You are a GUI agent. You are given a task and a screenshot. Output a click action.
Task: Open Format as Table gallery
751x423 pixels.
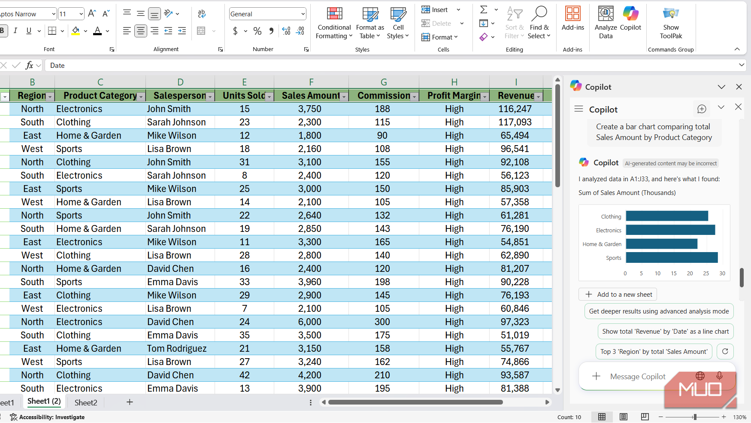(370, 23)
